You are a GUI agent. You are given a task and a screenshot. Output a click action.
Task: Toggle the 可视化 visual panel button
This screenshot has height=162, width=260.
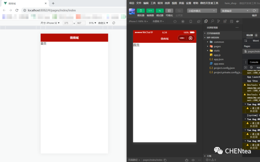point(169,11)
